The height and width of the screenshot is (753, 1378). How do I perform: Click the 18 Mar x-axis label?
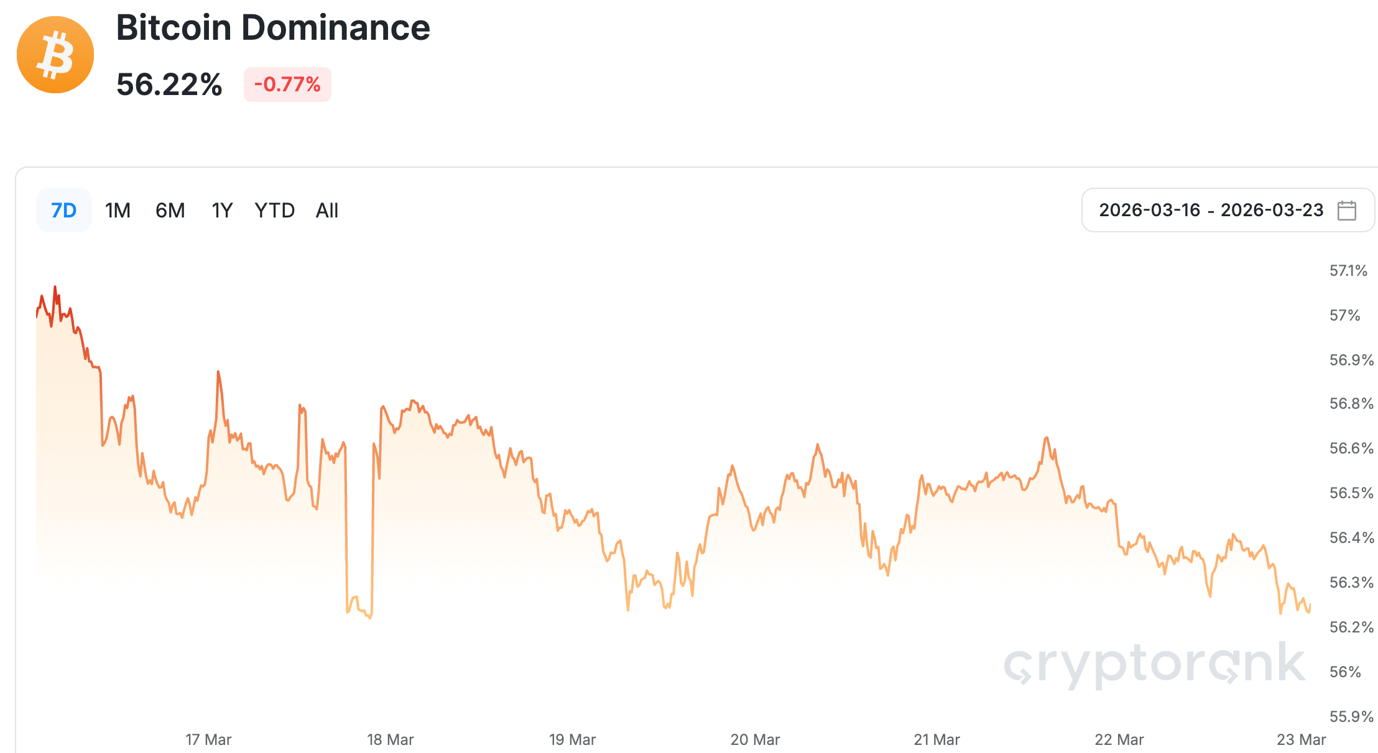pyautogui.click(x=391, y=739)
